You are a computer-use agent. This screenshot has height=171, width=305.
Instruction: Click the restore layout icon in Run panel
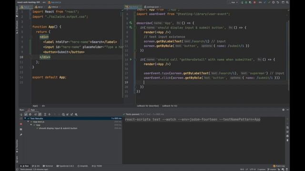click(x=21, y=129)
